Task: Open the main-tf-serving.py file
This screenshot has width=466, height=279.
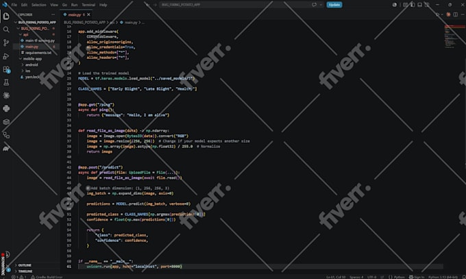Action: click(x=36, y=40)
